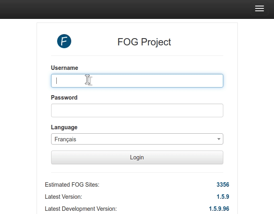Click the Latest Version number 1.5.9
Viewport: 274px width, 214px height.
(223, 197)
